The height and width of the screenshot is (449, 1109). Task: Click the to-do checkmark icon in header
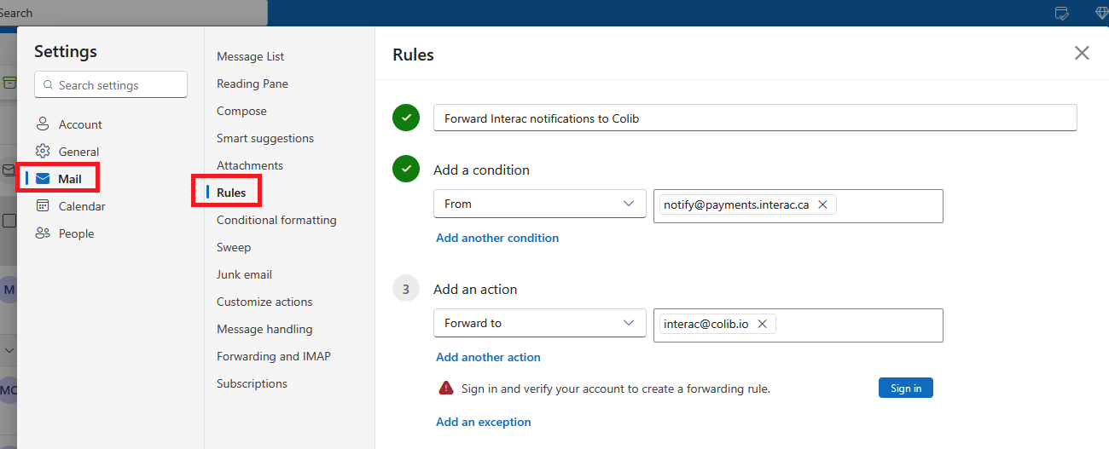coord(1062,13)
